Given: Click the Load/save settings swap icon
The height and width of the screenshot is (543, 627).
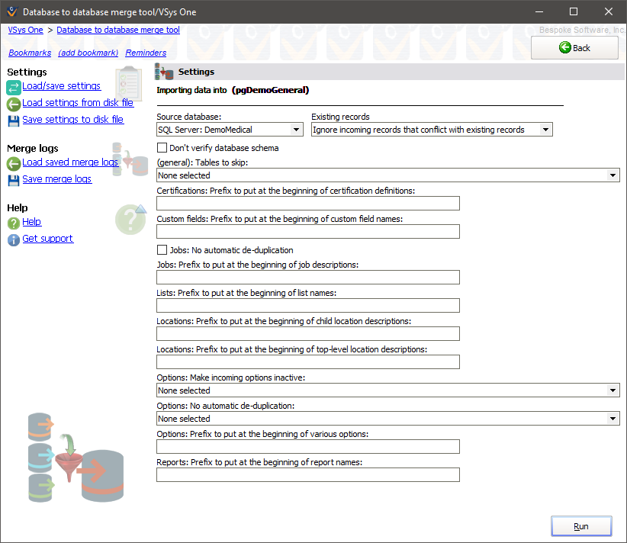Looking at the screenshot, I should [14, 87].
